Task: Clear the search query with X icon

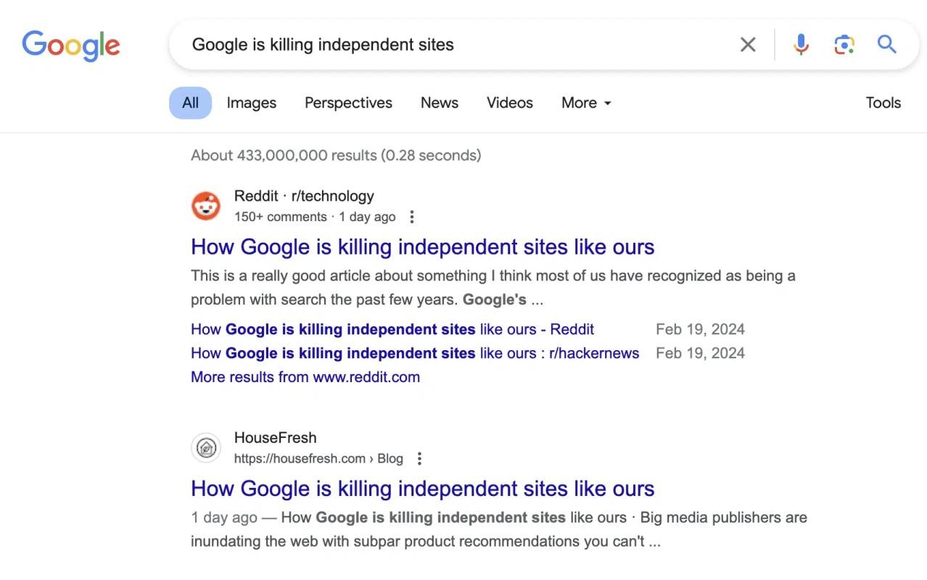Action: 748,45
